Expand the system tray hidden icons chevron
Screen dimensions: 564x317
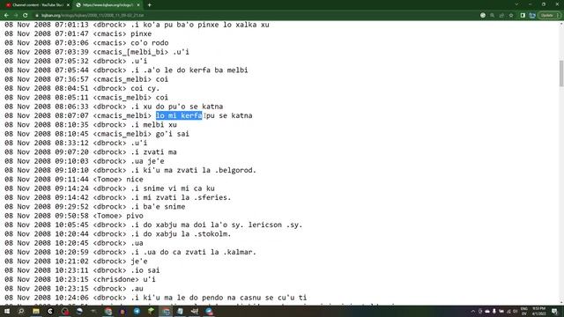click(473, 311)
